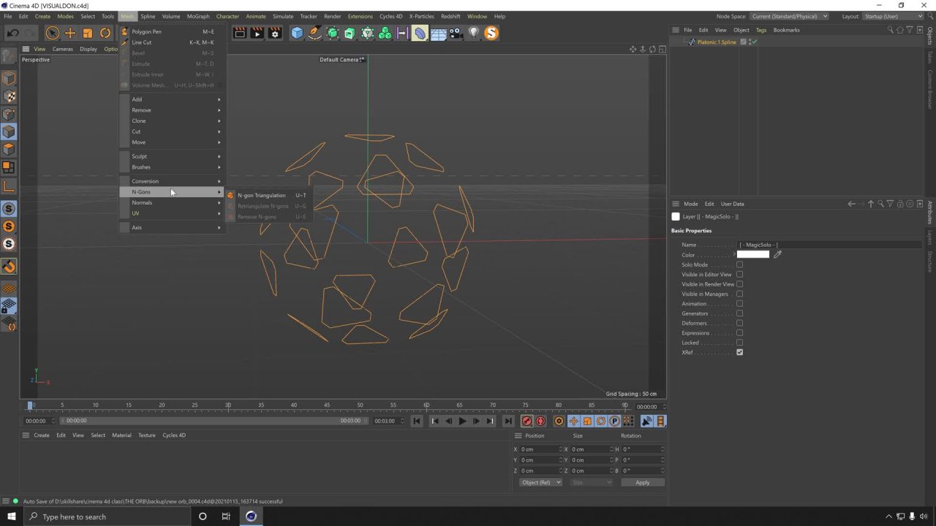Select the Move tool in top toolbar

click(x=70, y=33)
